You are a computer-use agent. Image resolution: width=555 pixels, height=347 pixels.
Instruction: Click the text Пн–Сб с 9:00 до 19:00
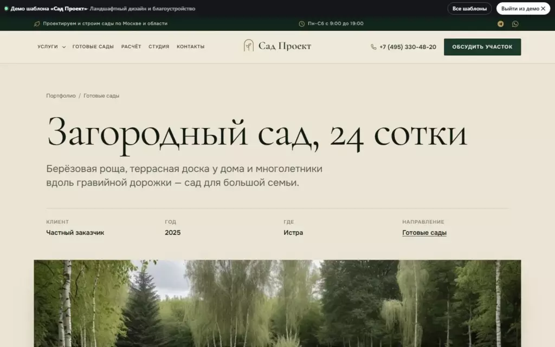tap(335, 24)
